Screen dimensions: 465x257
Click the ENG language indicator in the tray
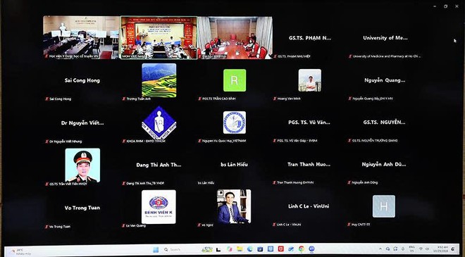[x=411, y=249]
